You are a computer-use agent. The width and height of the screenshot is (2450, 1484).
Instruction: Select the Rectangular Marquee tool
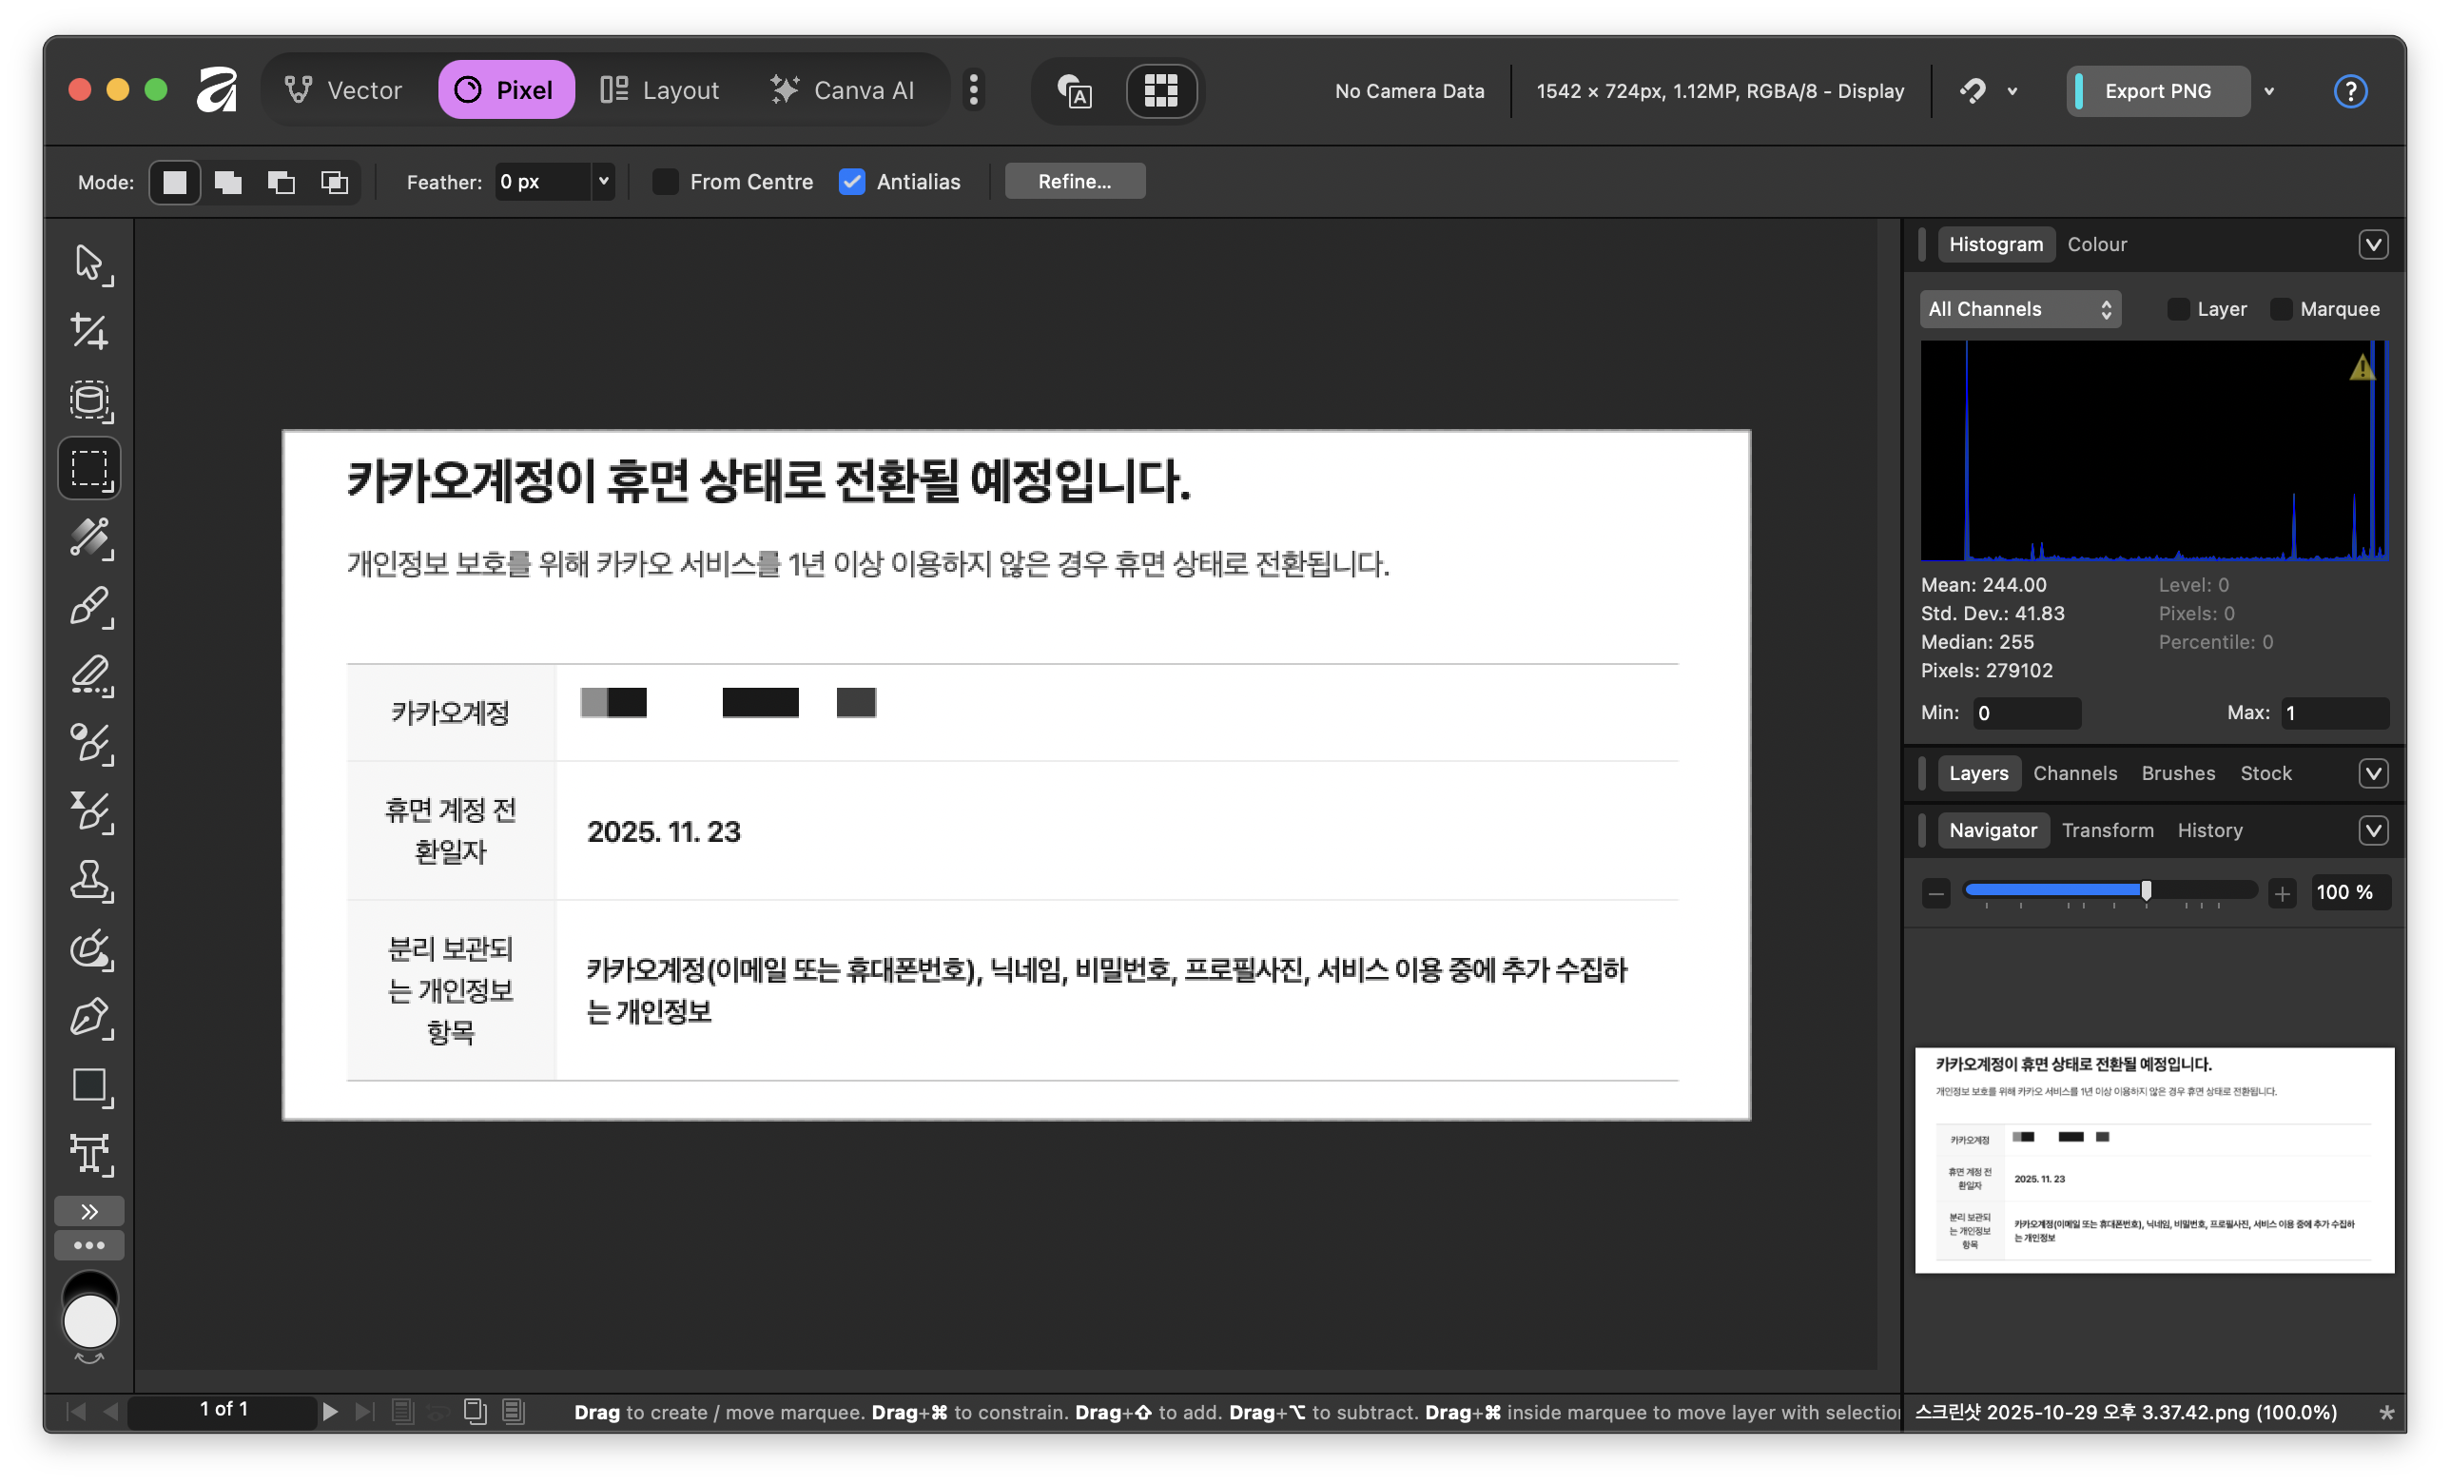(89, 468)
